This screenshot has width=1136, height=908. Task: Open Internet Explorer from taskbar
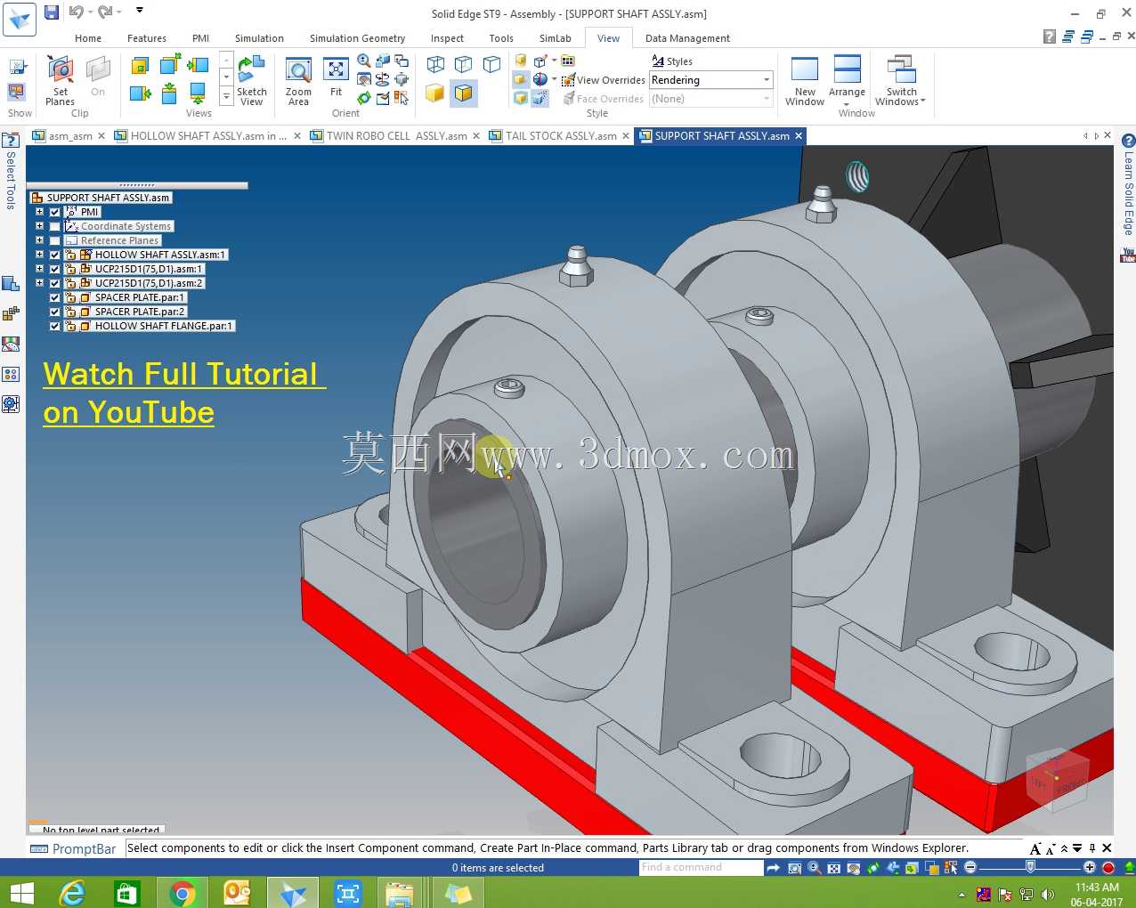[71, 893]
